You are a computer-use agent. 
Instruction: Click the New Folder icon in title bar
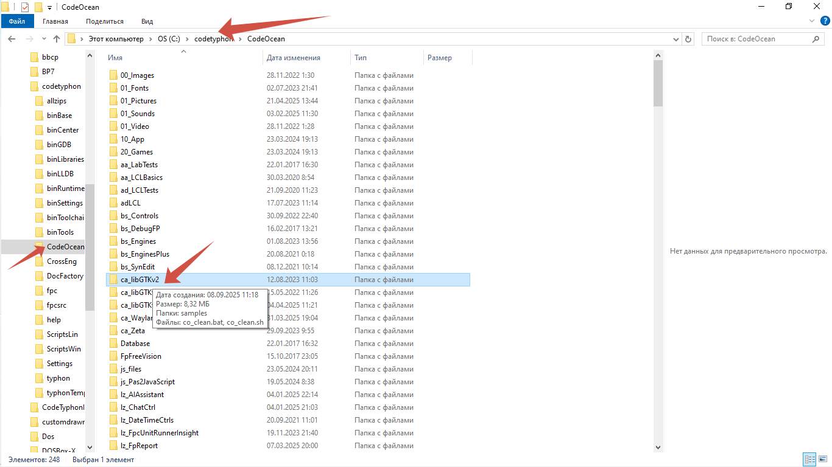[x=38, y=7]
